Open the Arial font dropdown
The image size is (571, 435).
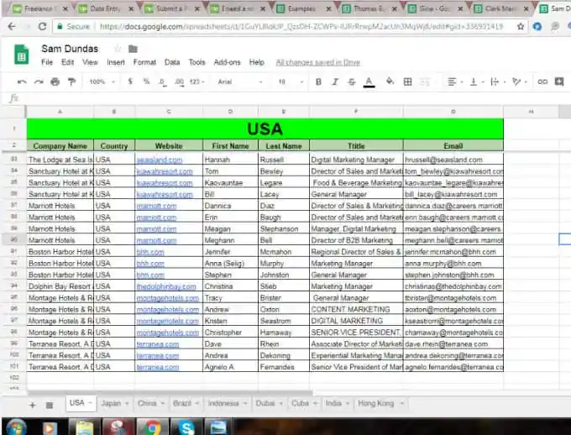[240, 82]
